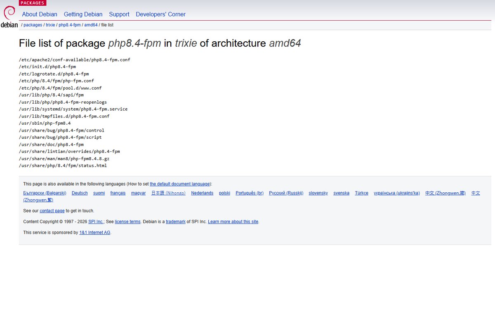Switch page language to français

[x=118, y=193]
